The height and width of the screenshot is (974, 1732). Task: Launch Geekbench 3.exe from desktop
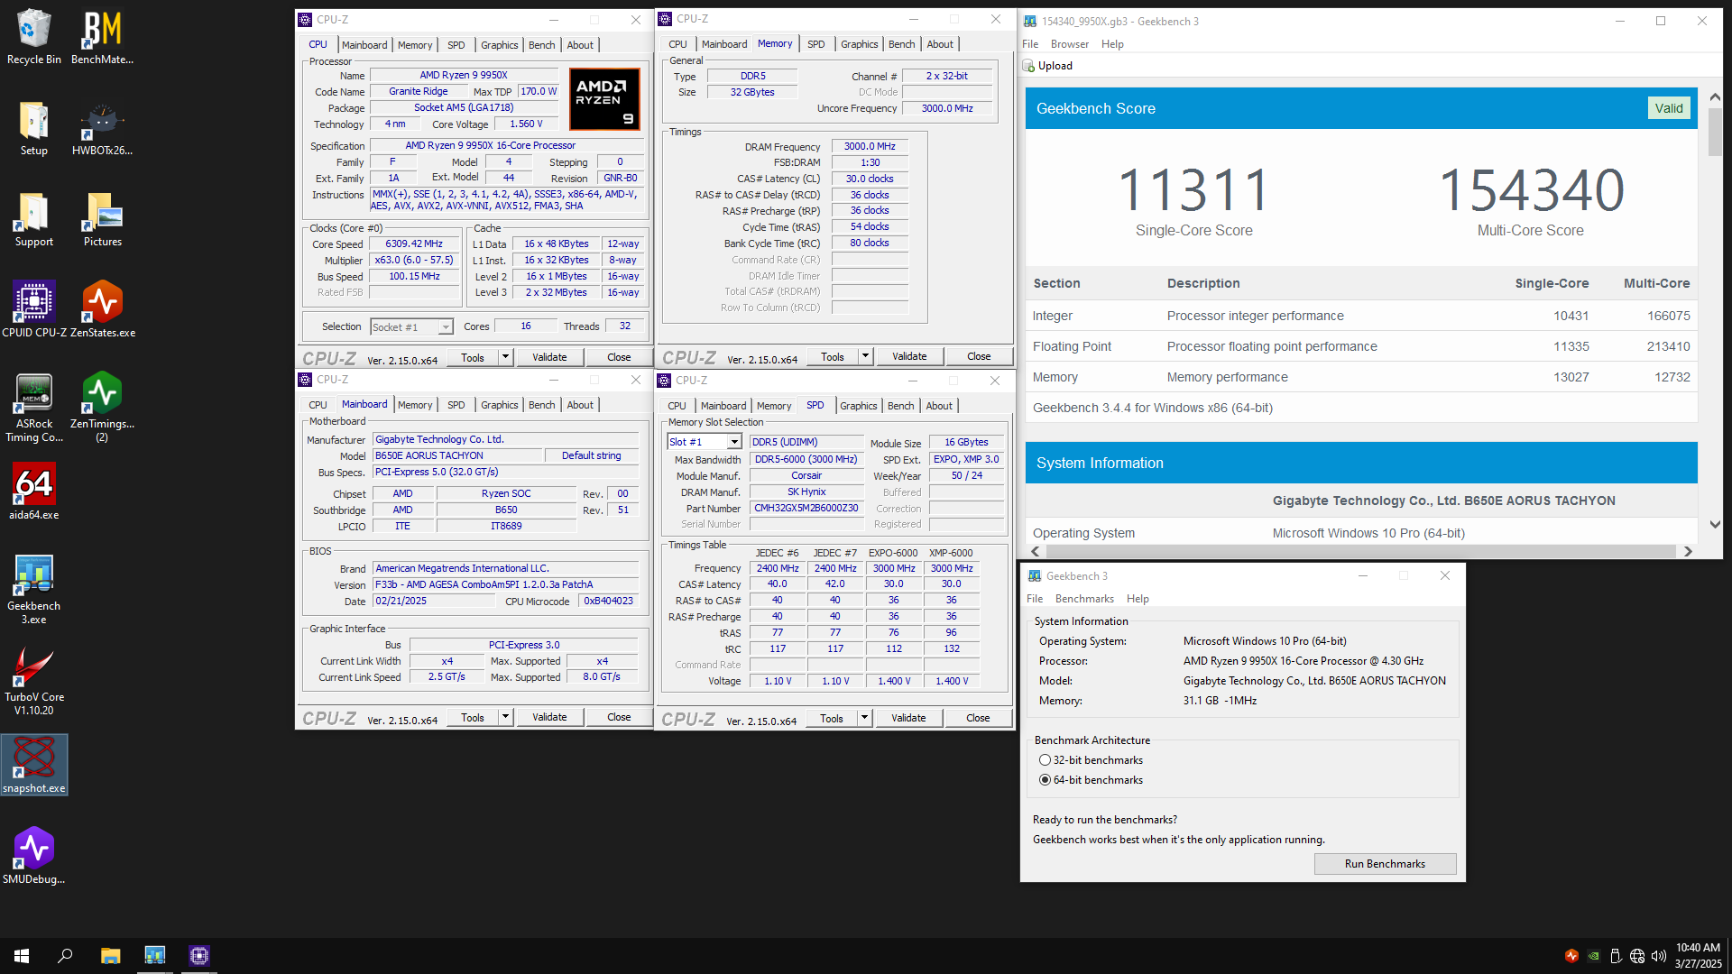point(34,589)
